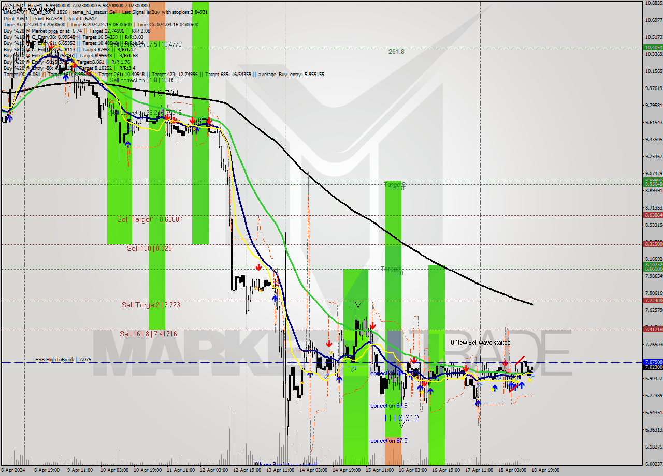Click the '18 Apr 03:00' time label
The image size is (663, 476).
pyautogui.click(x=512, y=470)
